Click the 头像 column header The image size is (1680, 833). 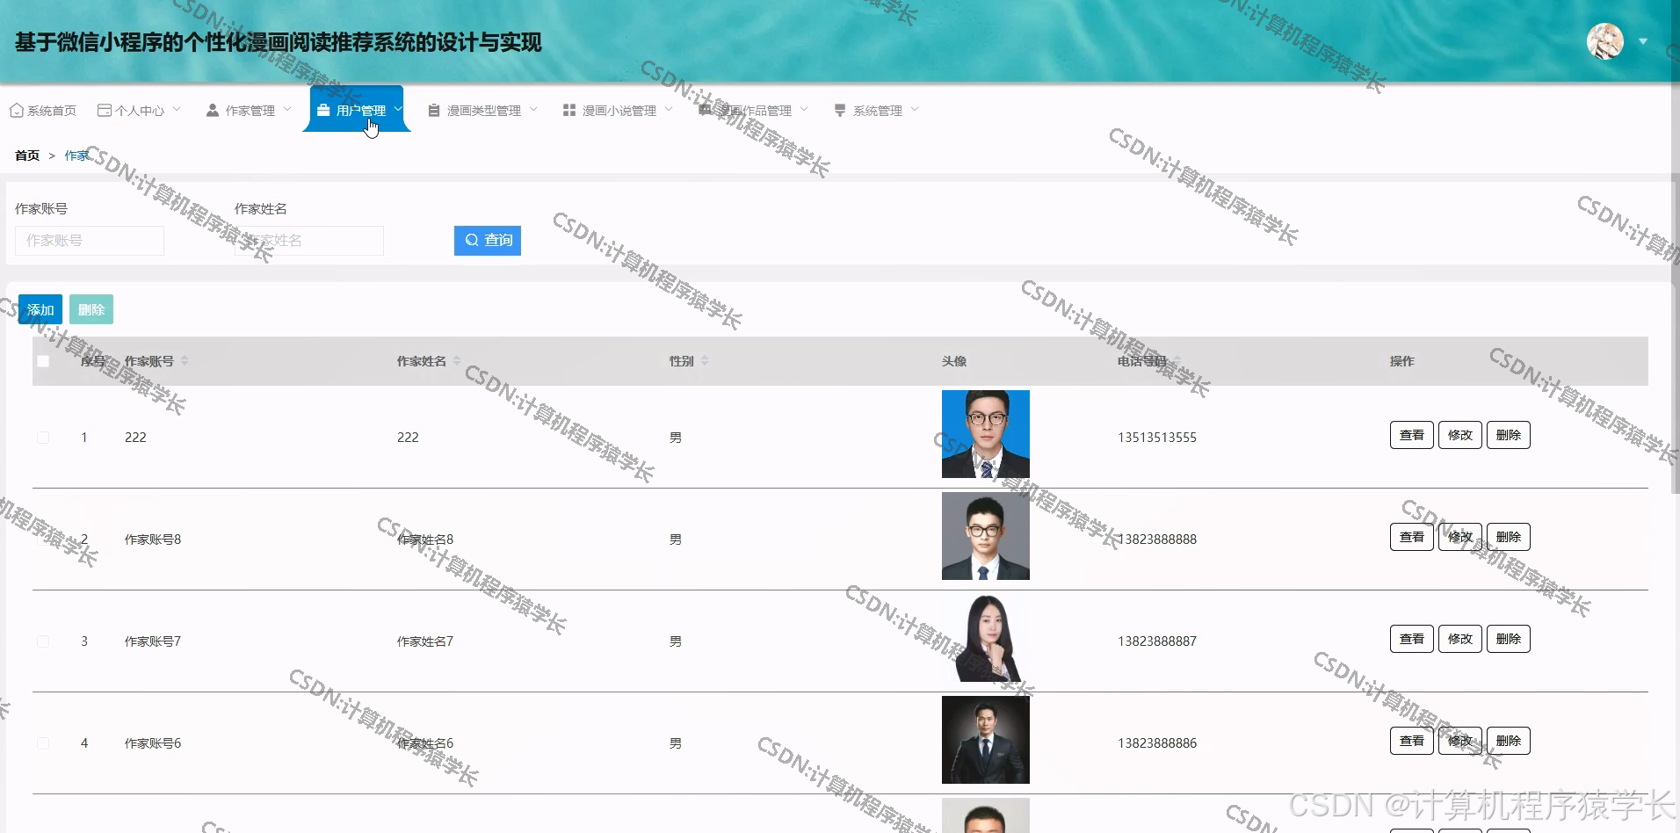pyautogui.click(x=954, y=361)
